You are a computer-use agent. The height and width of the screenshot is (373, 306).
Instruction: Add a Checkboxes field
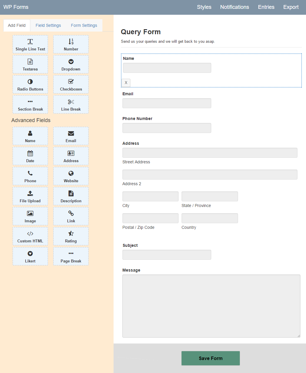pyautogui.click(x=71, y=84)
